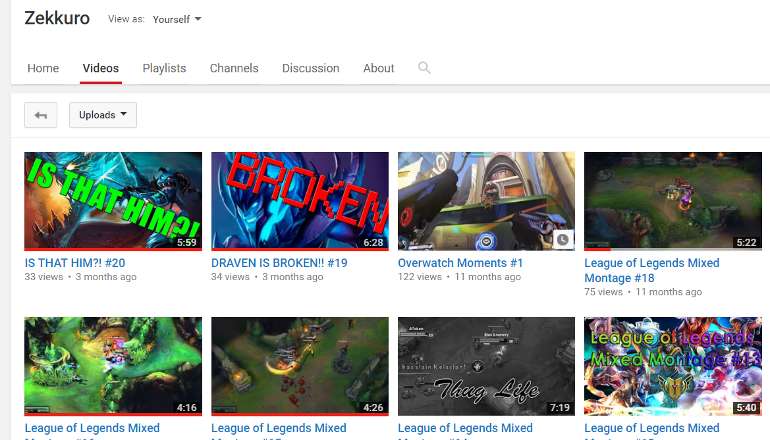Select the Videos tab
Viewport: 770px width, 440px height.
(101, 68)
